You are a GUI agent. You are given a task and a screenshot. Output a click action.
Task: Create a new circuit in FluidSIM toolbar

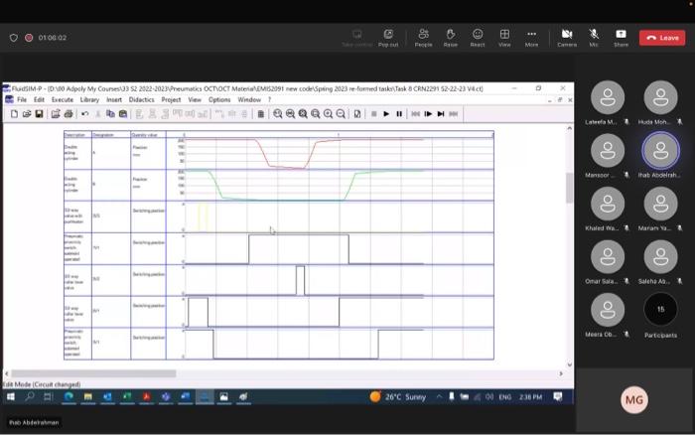(x=14, y=114)
